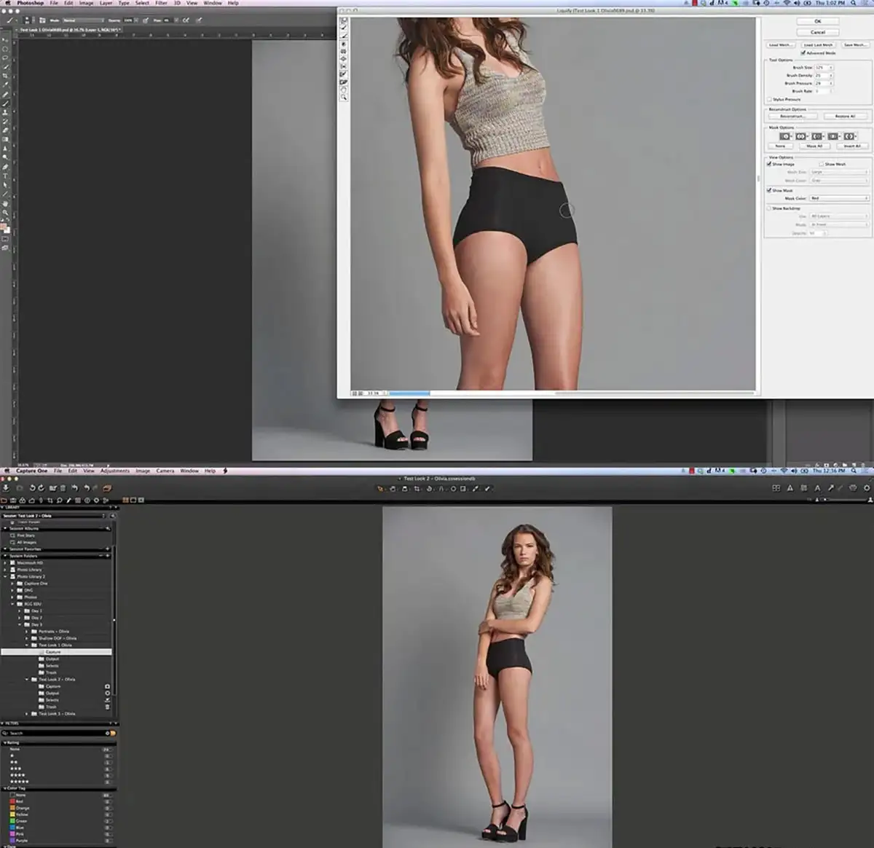Open the Adjustments menu in Capture One
The image size is (874, 848).
115,471
